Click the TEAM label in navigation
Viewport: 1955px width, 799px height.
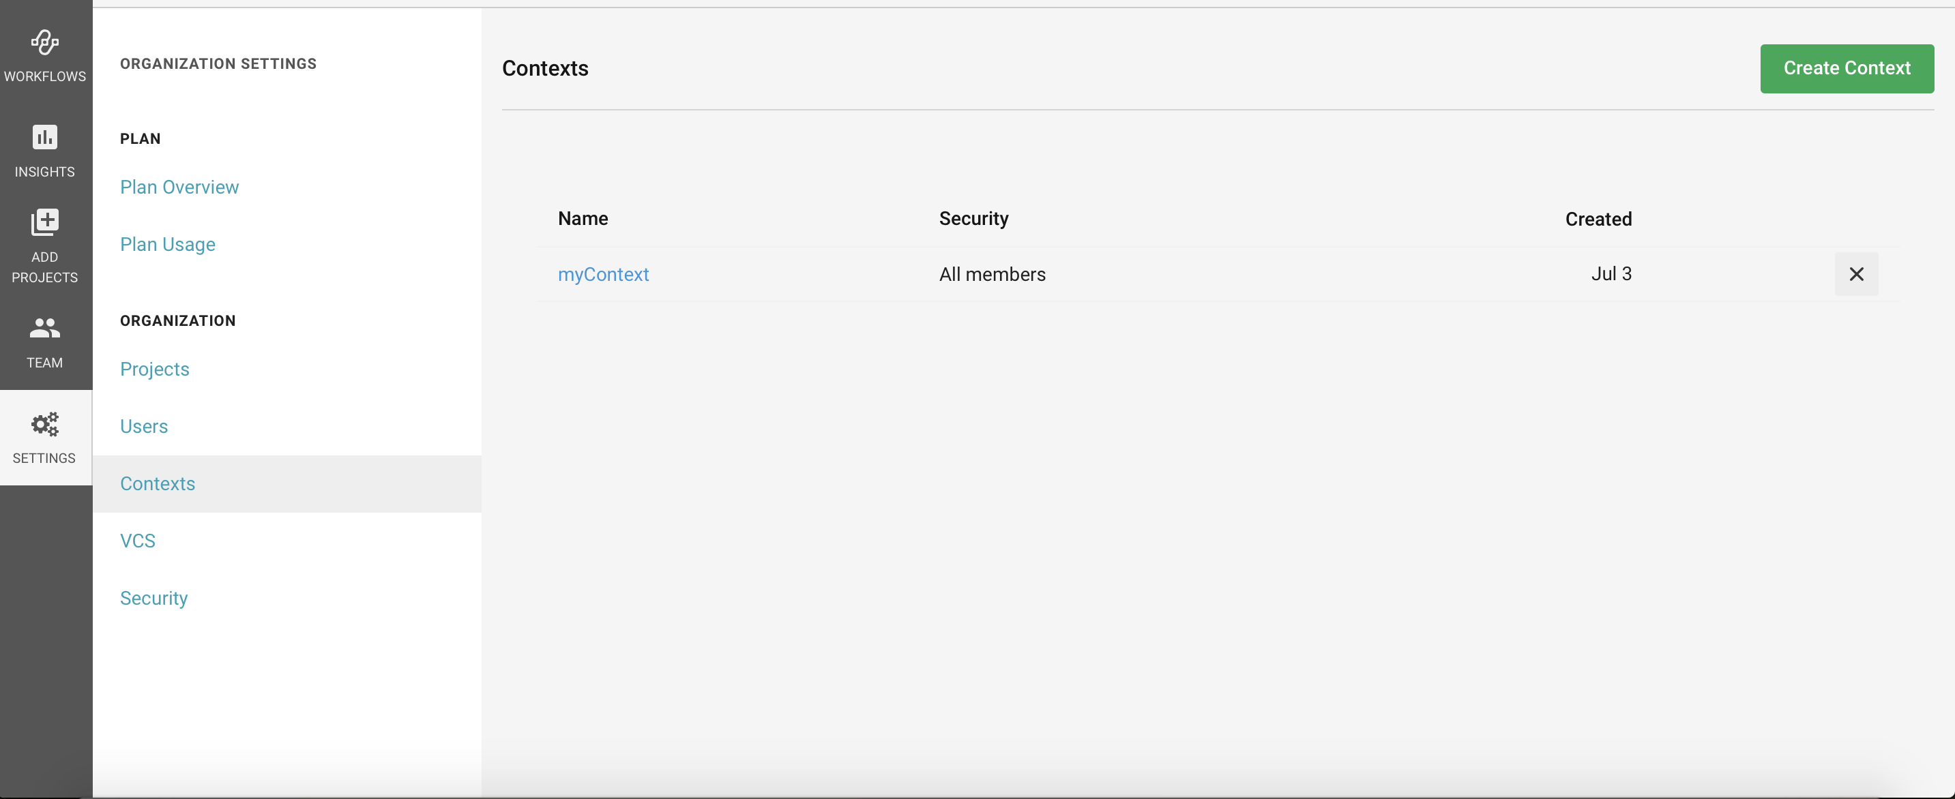(45, 363)
